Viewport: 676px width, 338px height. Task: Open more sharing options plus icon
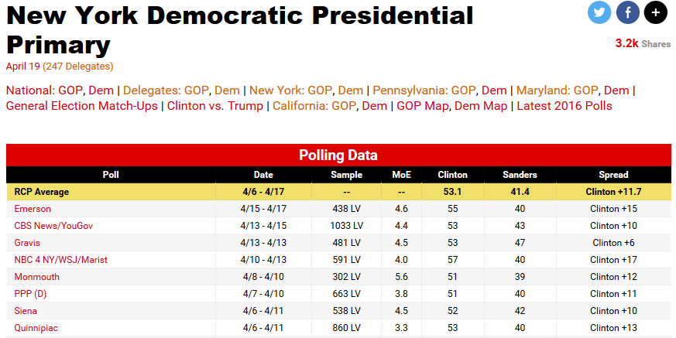pyautogui.click(x=656, y=12)
